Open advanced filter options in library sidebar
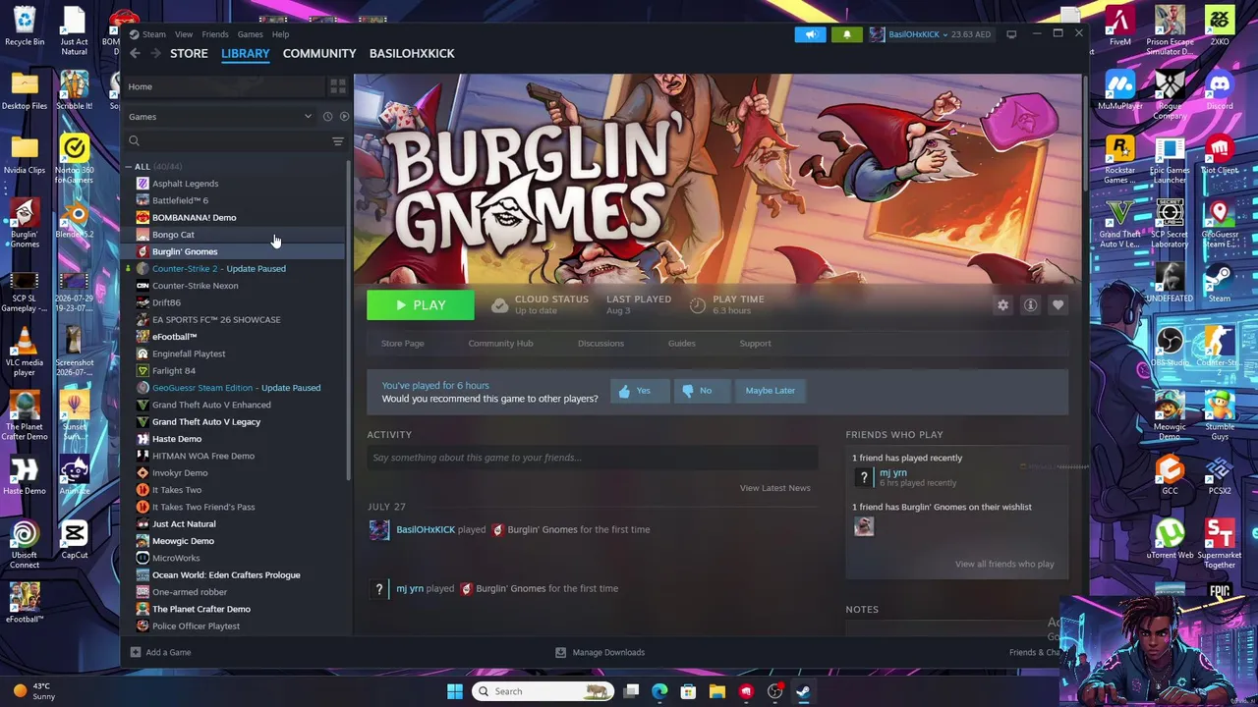1258x707 pixels. click(x=337, y=141)
